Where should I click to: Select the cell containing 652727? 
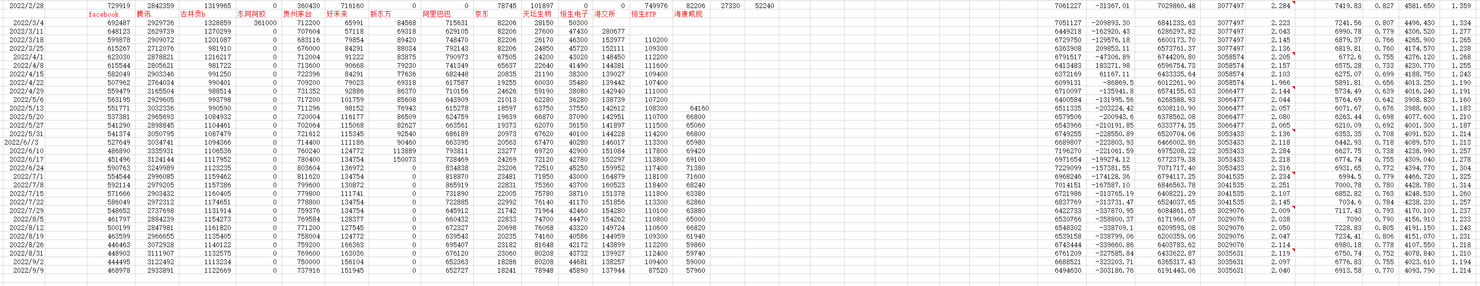tap(447, 270)
